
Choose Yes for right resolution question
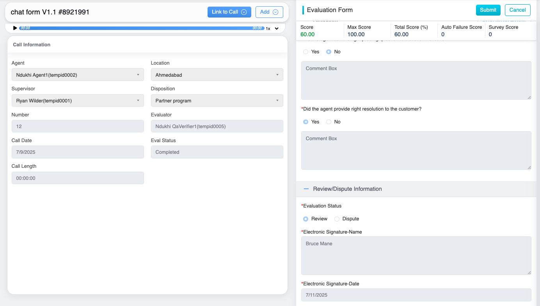click(x=306, y=122)
